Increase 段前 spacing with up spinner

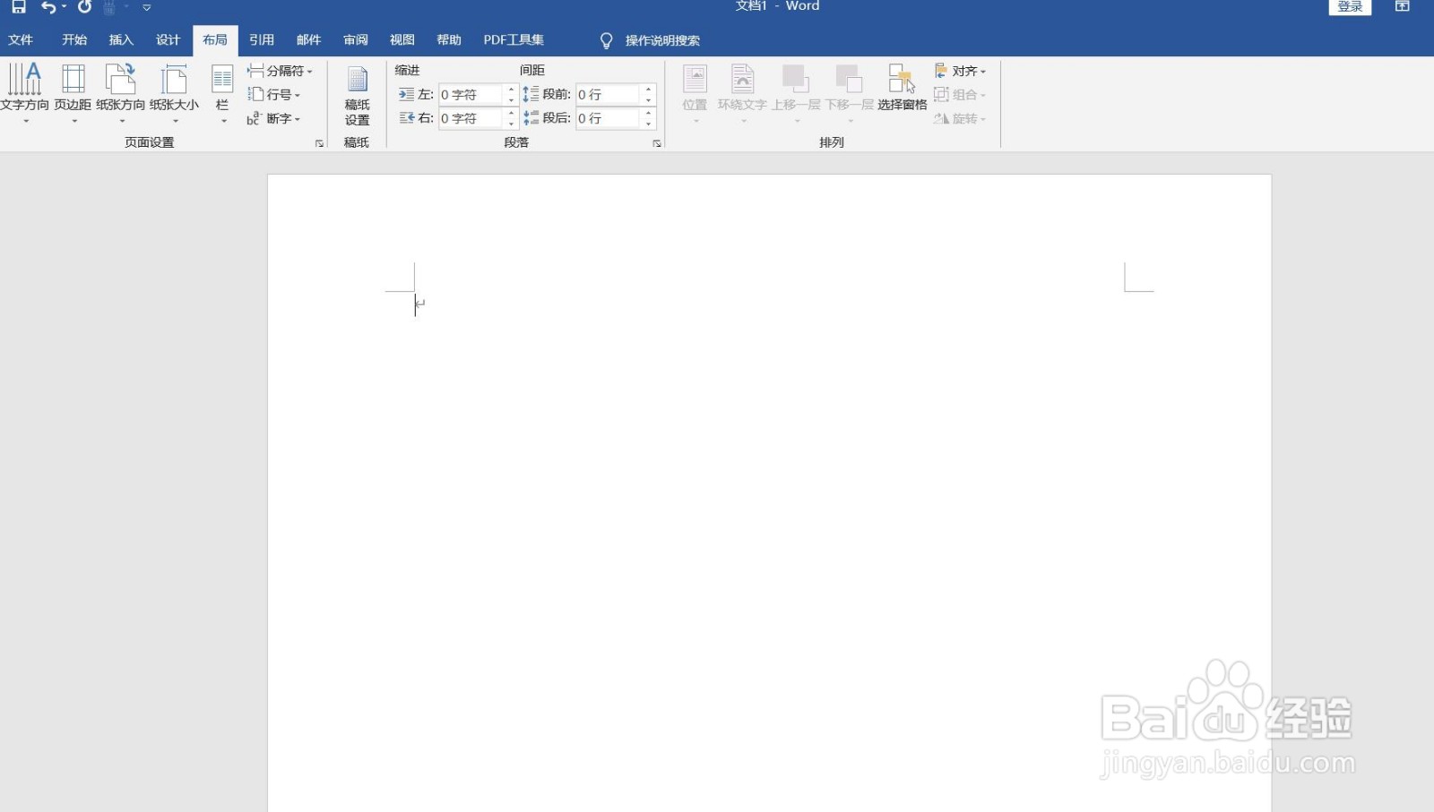tap(649, 90)
